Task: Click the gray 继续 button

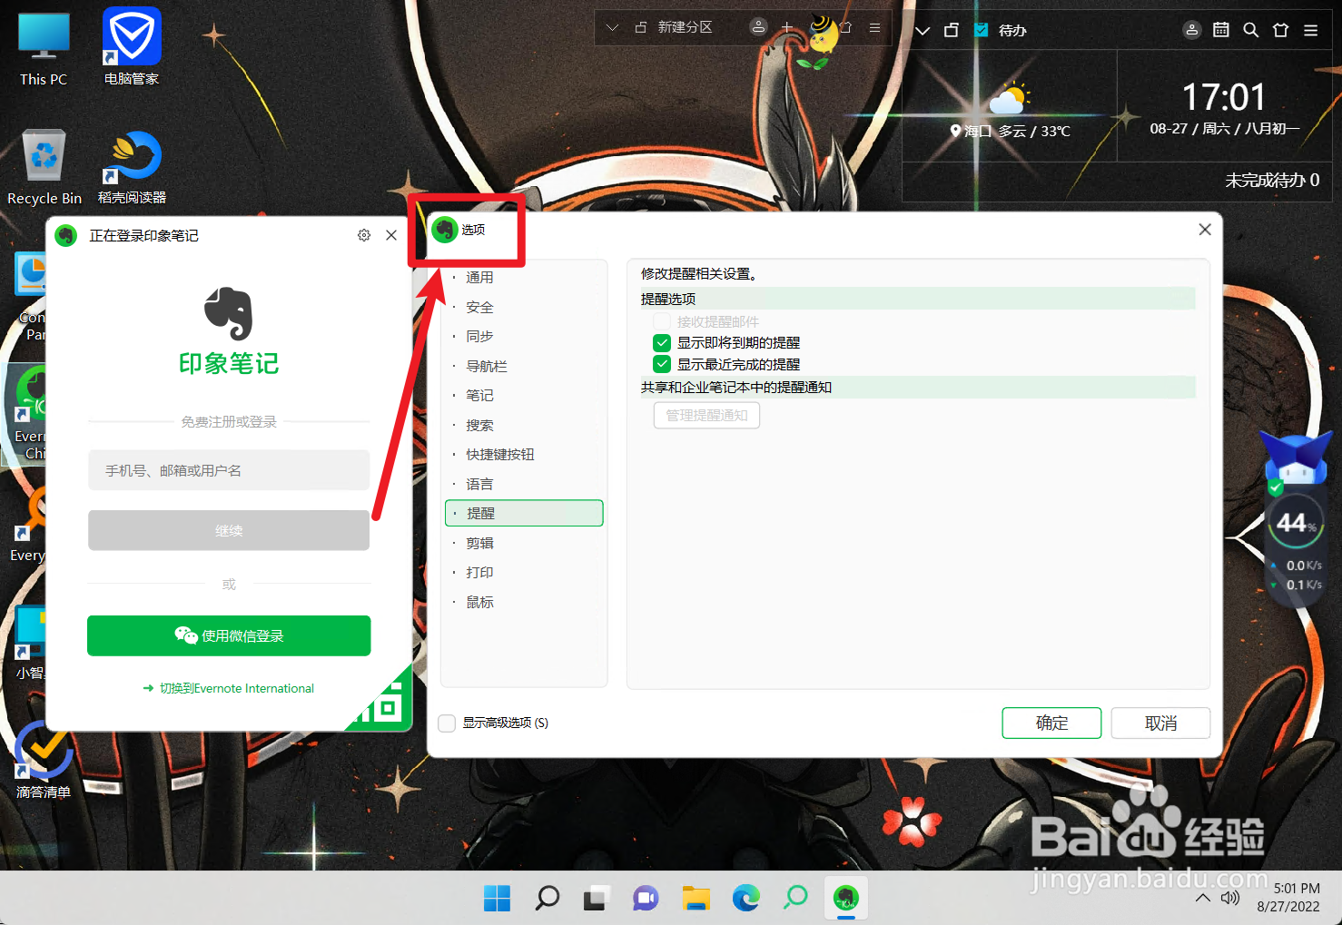Action: pos(229,530)
